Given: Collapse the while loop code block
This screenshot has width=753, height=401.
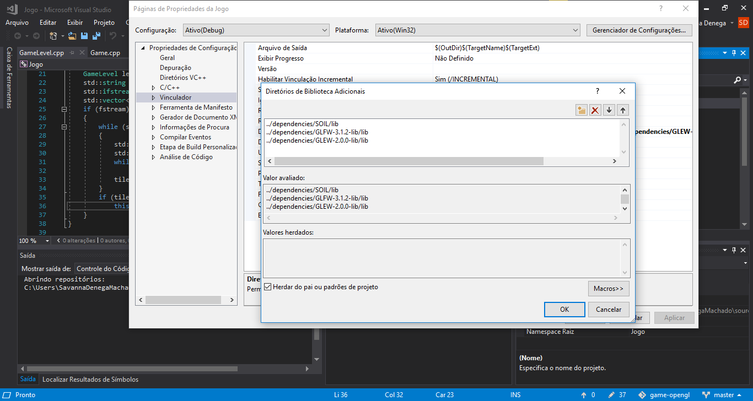Looking at the screenshot, I should point(64,127).
